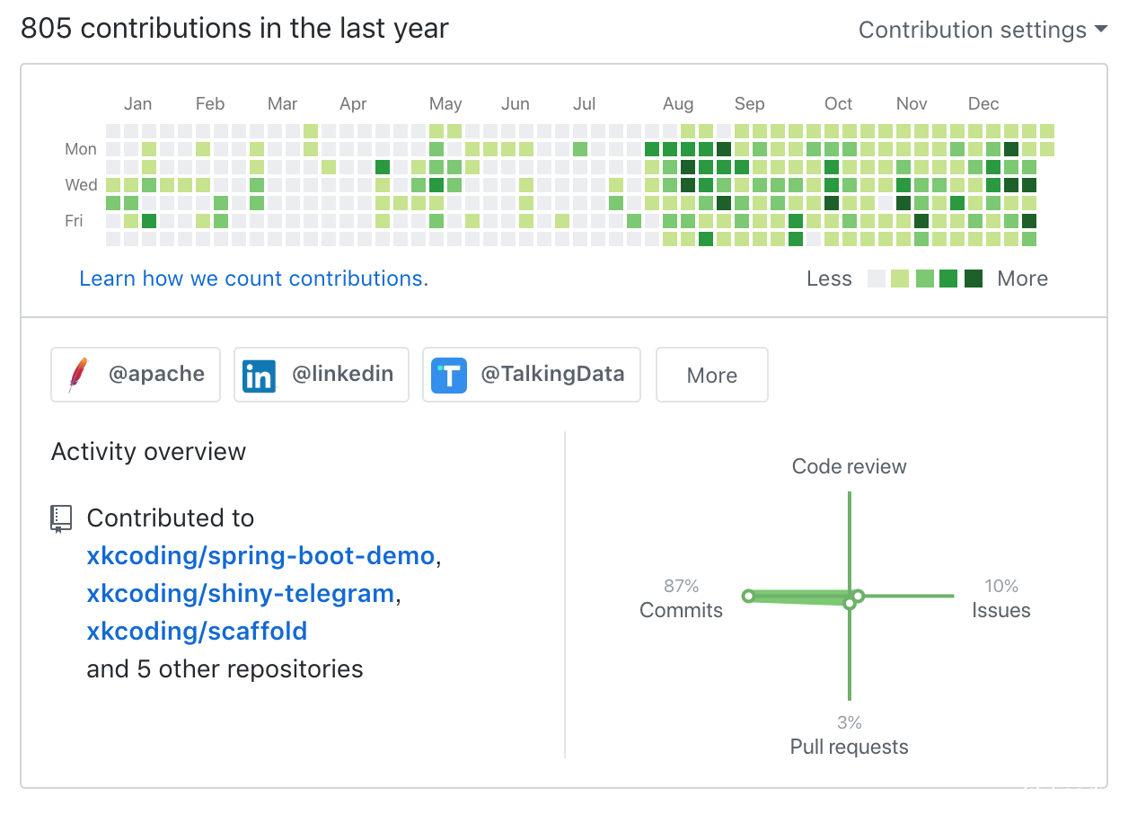
Task: Select the @TalkingData organization filter
Action: pos(531,375)
